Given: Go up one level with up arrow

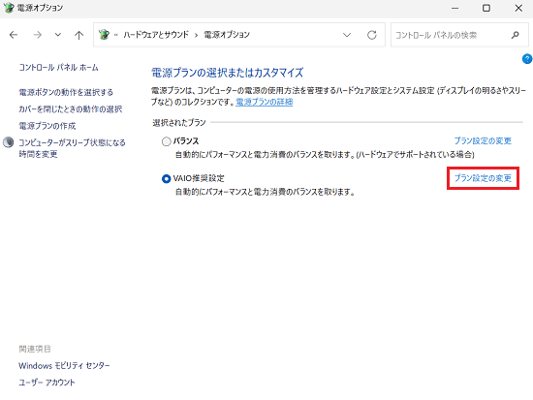Looking at the screenshot, I should (78, 35).
